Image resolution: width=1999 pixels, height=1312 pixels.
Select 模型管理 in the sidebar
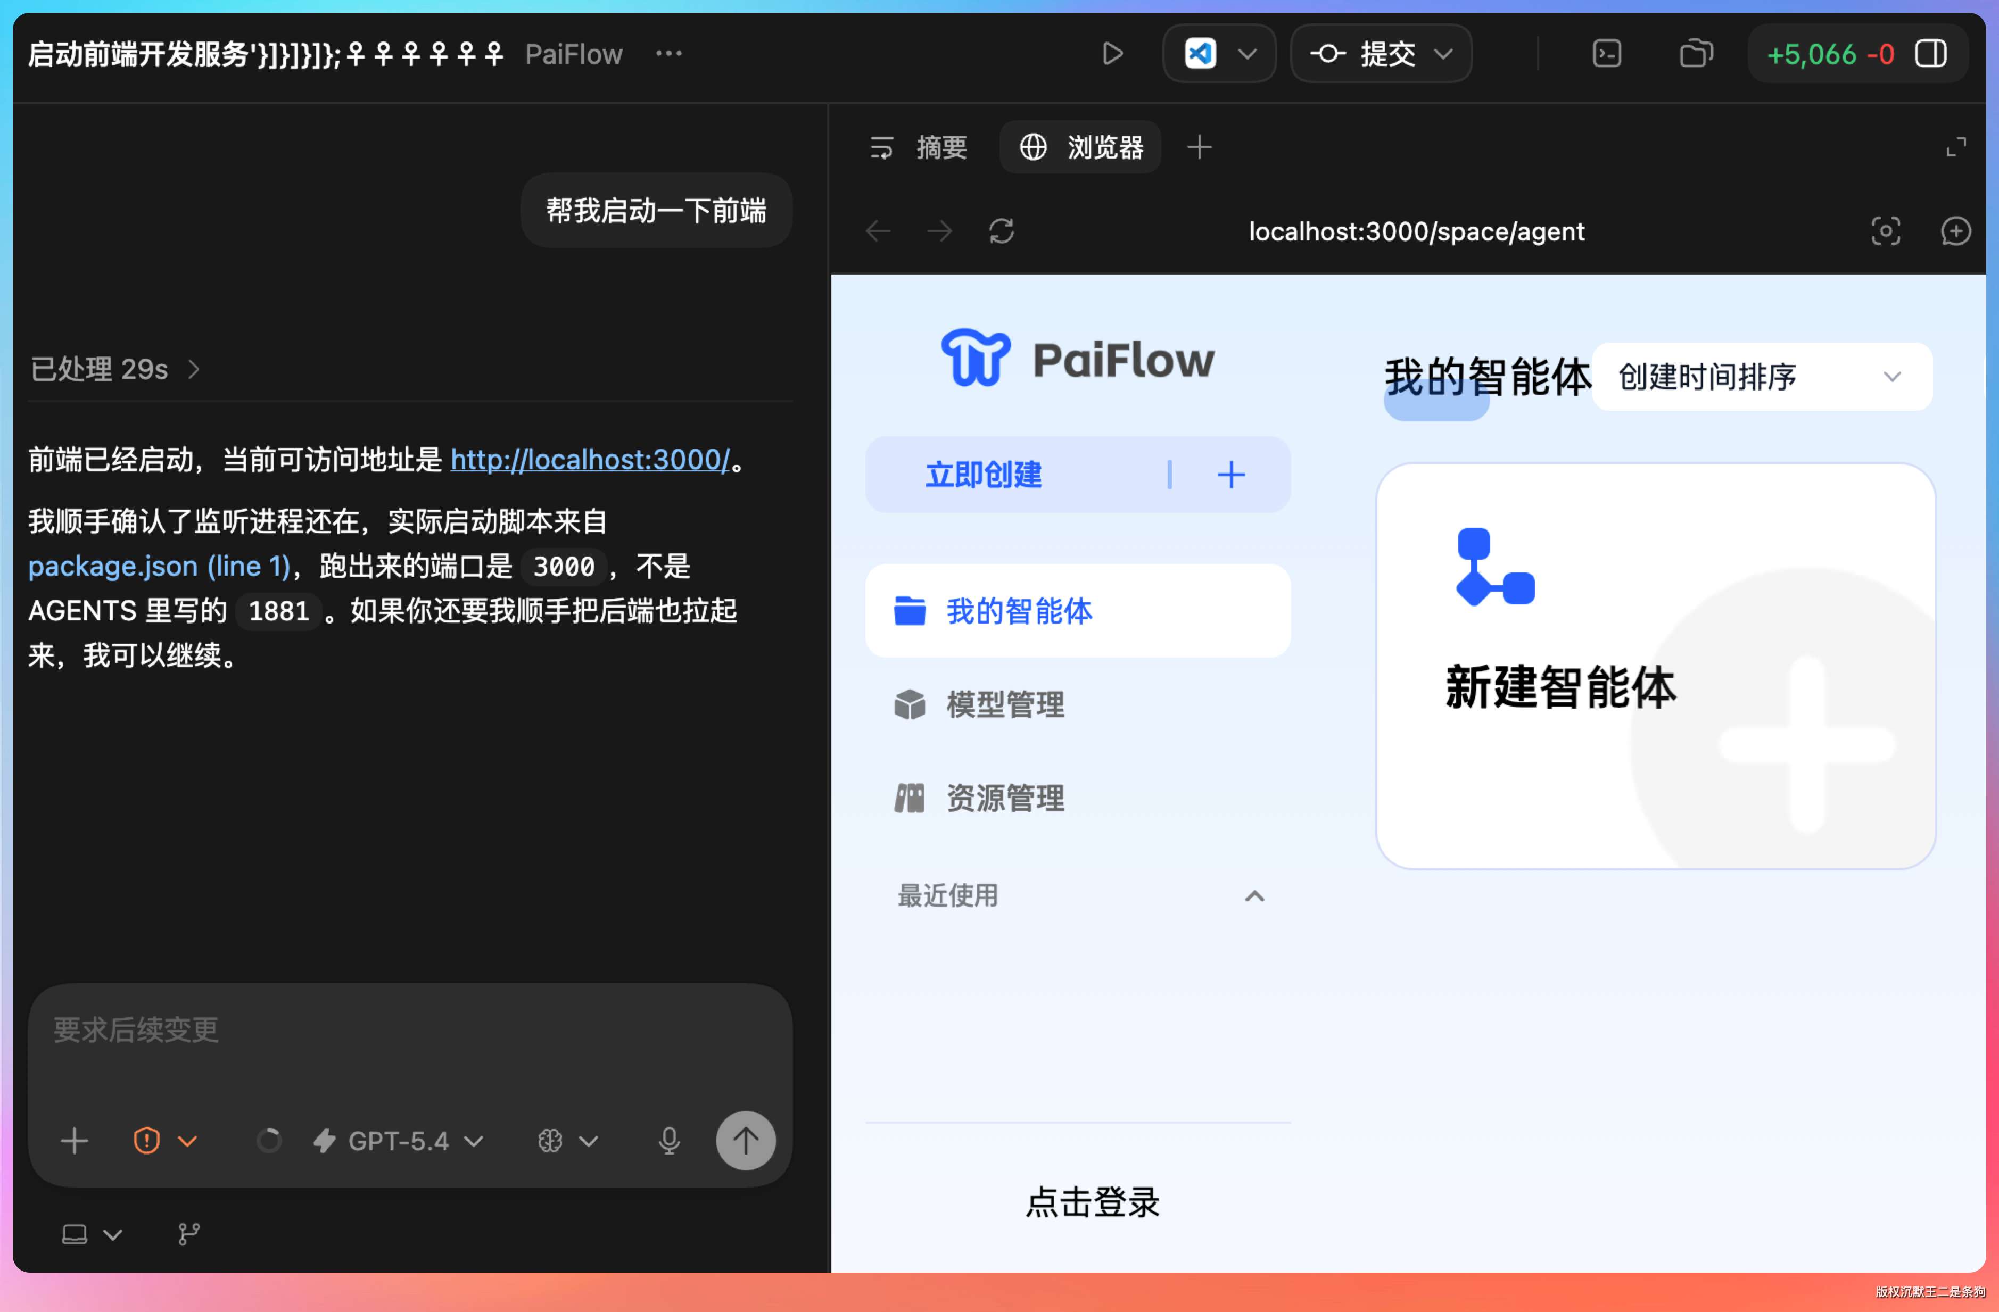coord(1004,704)
